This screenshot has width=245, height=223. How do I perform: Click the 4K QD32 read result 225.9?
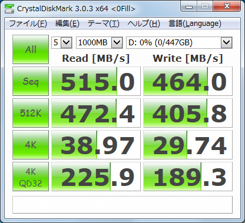click(x=96, y=177)
